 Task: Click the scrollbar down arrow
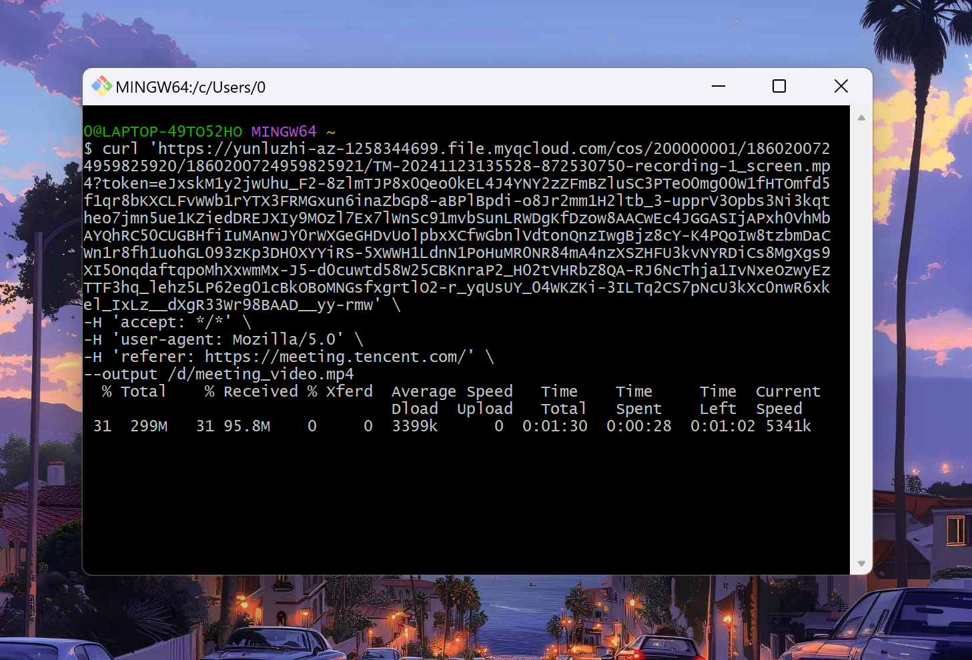tap(861, 563)
